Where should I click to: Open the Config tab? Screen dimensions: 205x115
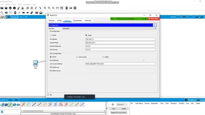[59, 20]
